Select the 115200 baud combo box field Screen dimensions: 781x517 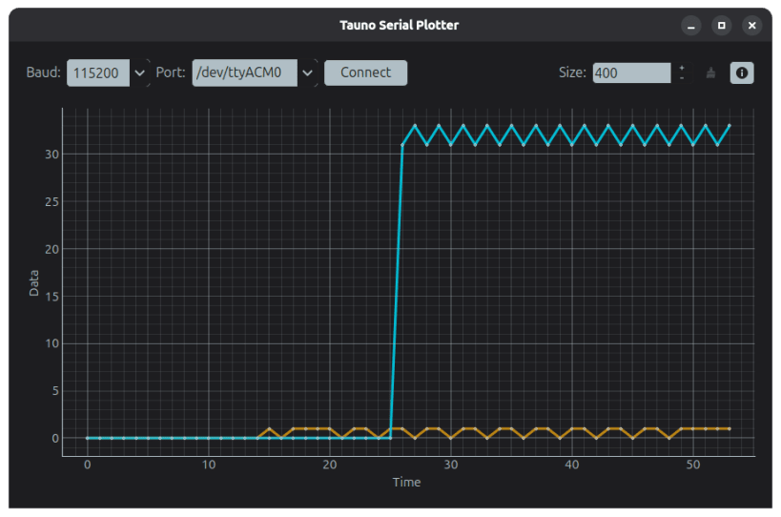pos(98,72)
